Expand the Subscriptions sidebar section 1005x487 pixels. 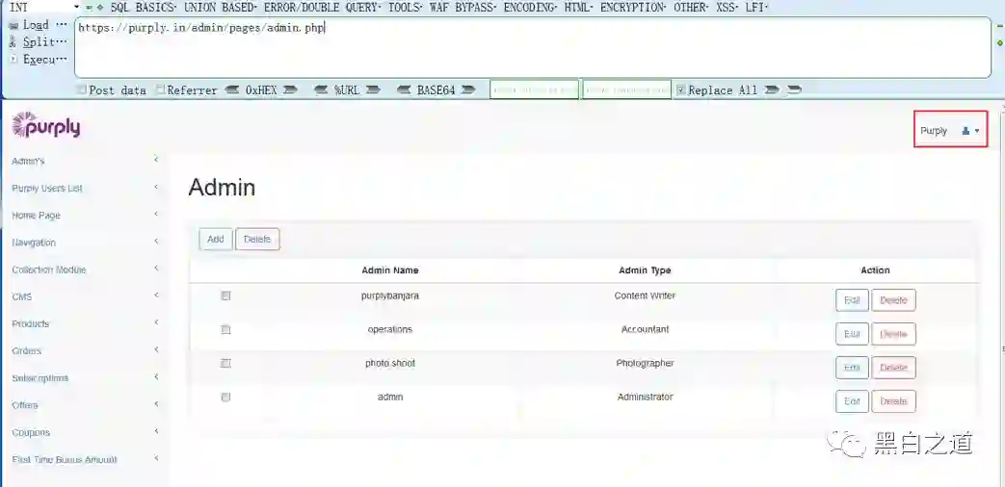pos(85,378)
